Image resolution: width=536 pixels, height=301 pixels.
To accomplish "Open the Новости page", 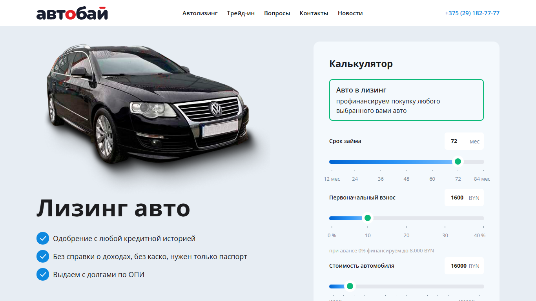I will (x=350, y=13).
